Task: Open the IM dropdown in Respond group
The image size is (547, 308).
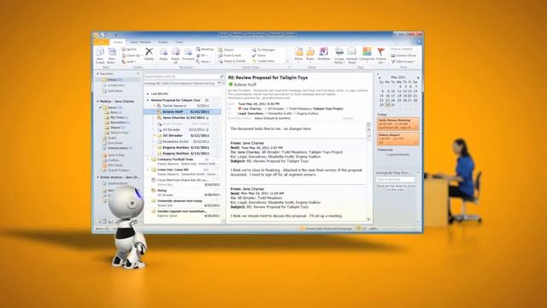Action: 203,56
